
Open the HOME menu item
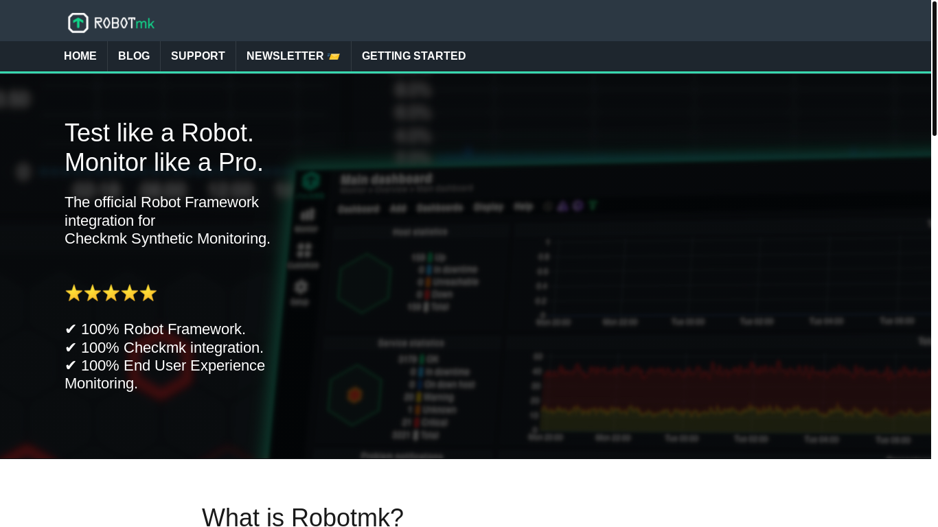click(x=80, y=56)
